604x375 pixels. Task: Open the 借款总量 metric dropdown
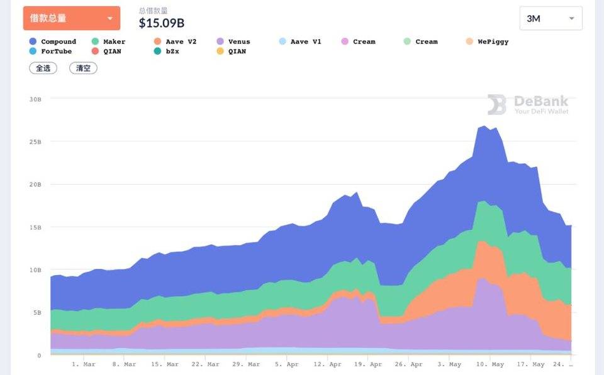[x=72, y=18]
